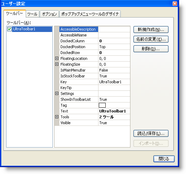Click the 削除(D)... button
This screenshot has height=174, width=186.
[151, 49]
